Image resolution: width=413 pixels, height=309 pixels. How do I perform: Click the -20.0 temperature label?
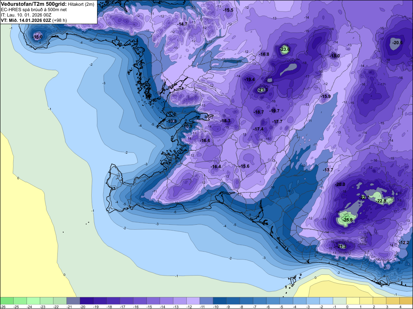(x=340, y=184)
